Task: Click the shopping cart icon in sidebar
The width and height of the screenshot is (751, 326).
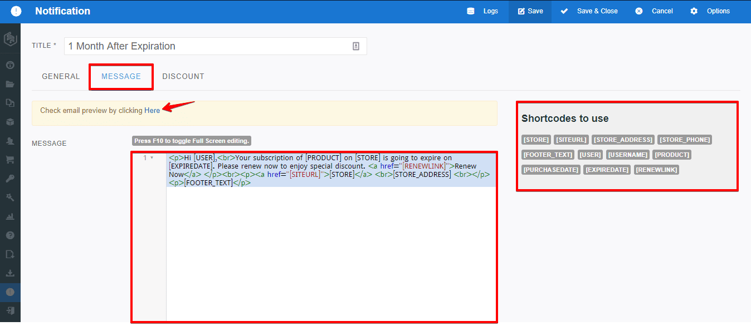Action: point(9,160)
